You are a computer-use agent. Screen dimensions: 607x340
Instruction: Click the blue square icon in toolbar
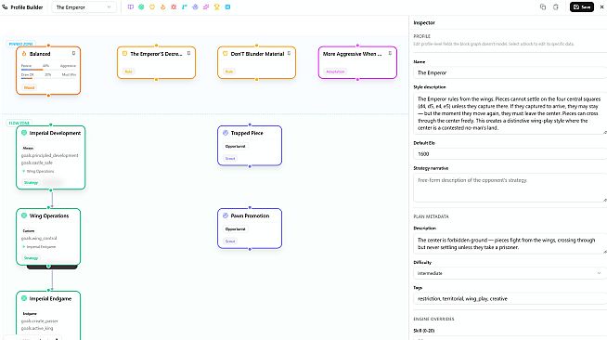[x=227, y=7]
